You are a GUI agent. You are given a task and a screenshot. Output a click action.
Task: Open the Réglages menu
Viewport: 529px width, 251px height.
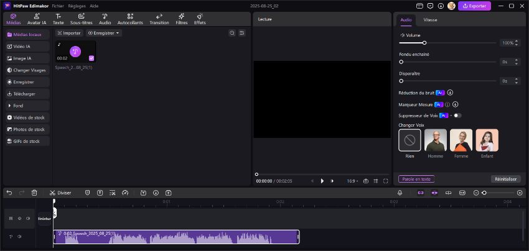coord(77,6)
